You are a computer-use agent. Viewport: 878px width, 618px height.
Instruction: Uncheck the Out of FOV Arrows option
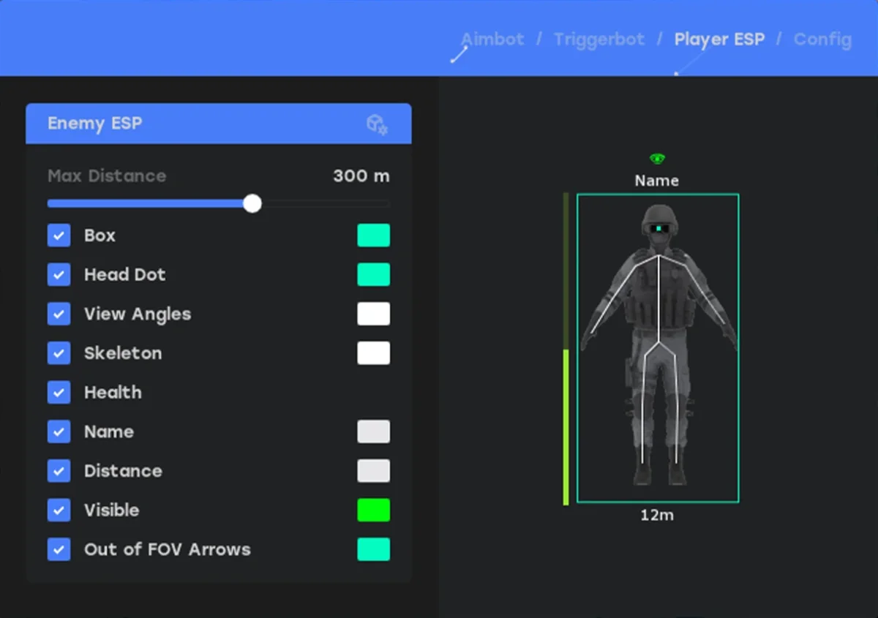pyautogui.click(x=59, y=549)
